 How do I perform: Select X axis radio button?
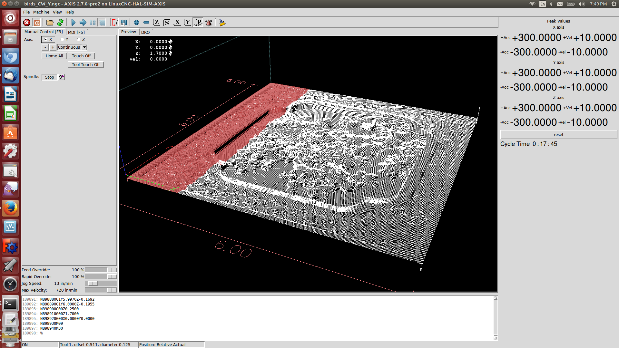48,39
